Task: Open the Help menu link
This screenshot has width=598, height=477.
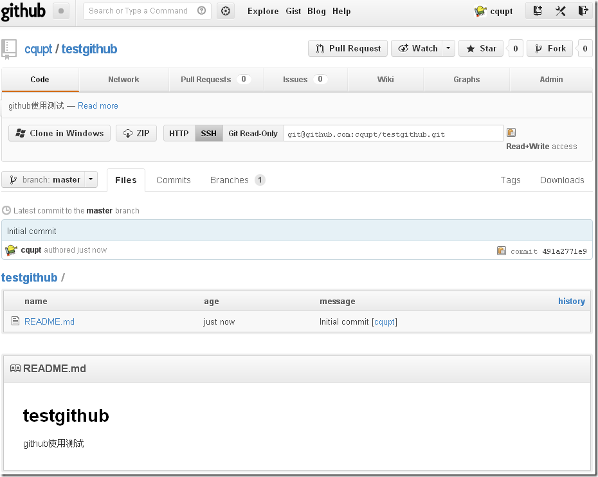Action: pos(341,11)
